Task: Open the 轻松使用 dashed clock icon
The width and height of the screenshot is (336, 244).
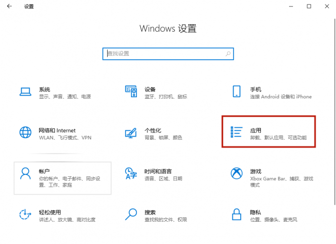Action: pos(25,214)
